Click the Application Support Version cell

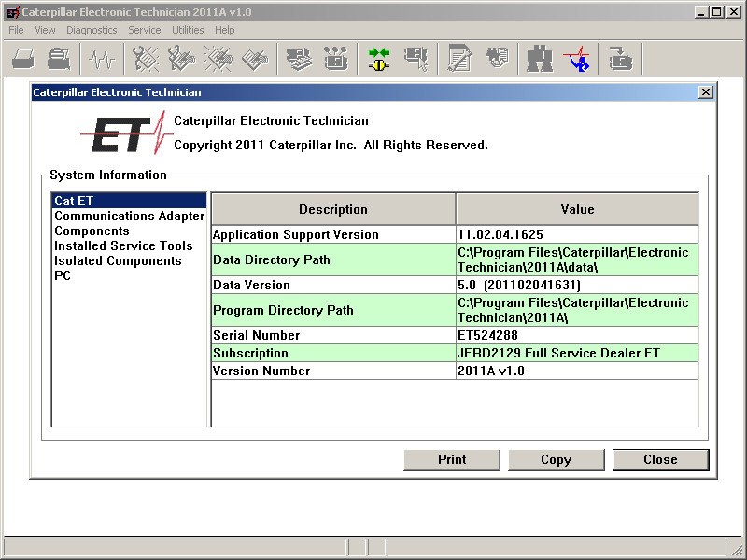(333, 234)
